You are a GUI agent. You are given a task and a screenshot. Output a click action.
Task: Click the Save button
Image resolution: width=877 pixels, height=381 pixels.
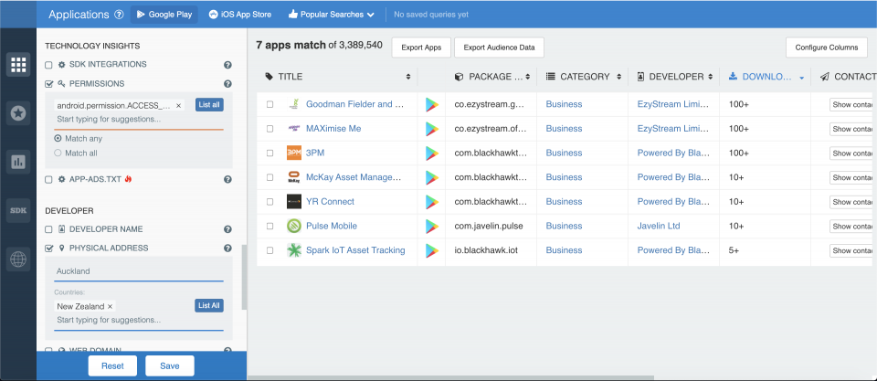(x=170, y=365)
